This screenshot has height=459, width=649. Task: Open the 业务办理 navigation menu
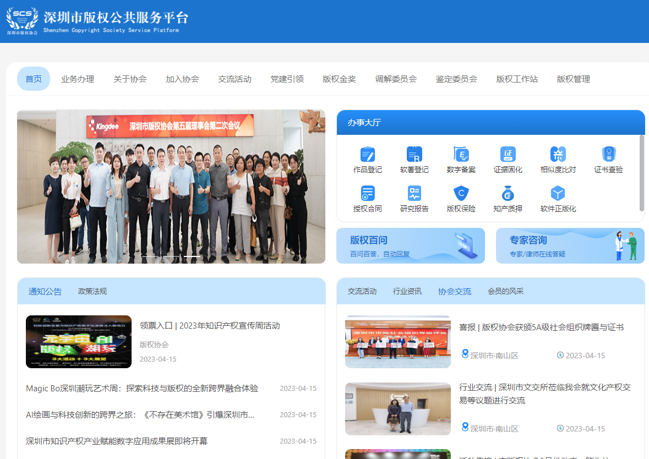[x=78, y=79]
